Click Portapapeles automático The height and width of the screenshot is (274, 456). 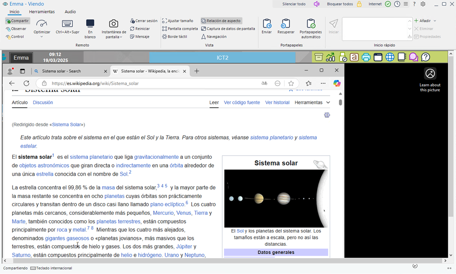[x=311, y=29]
